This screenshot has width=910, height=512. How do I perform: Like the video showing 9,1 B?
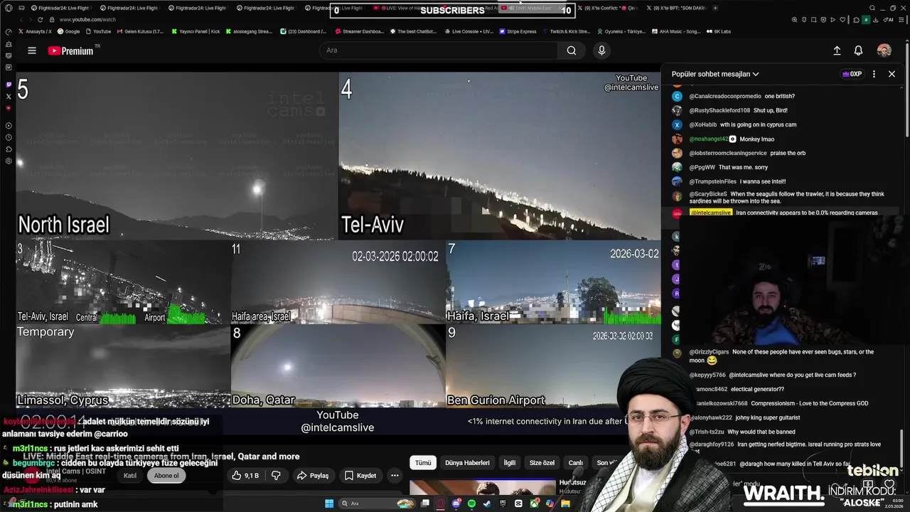pyautogui.click(x=246, y=475)
